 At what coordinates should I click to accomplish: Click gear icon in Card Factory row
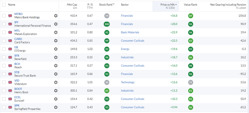click(56, 41)
